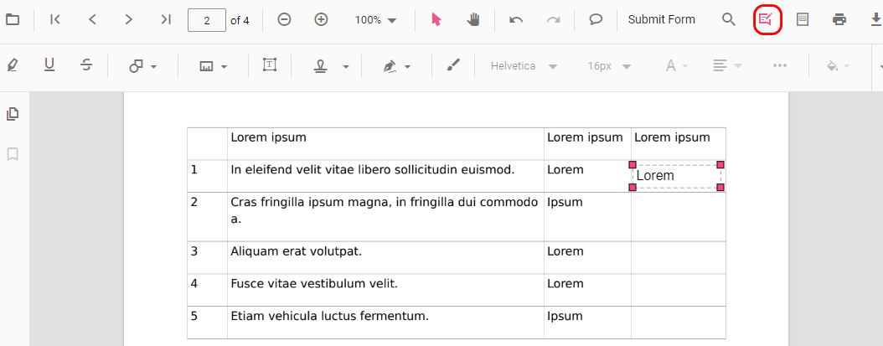This screenshot has height=346, width=883.
Task: Open the form designer icon
Action: click(803, 20)
